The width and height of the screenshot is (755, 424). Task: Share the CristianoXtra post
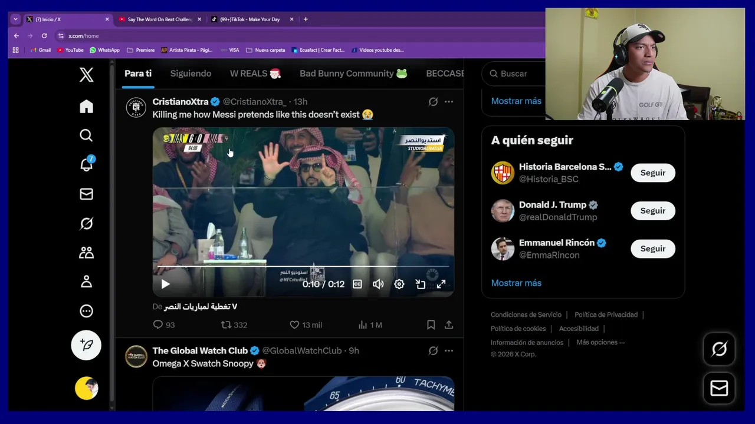(449, 325)
